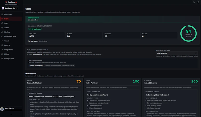
Task: Click the Billing card sidebar icon
Action: [x=2, y=54]
